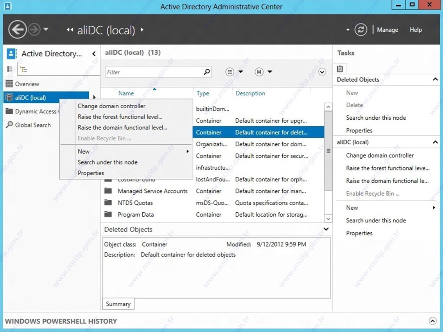Click Search under this node under Deleted Objects tasks
This screenshot has width=443, height=332.
376,118
